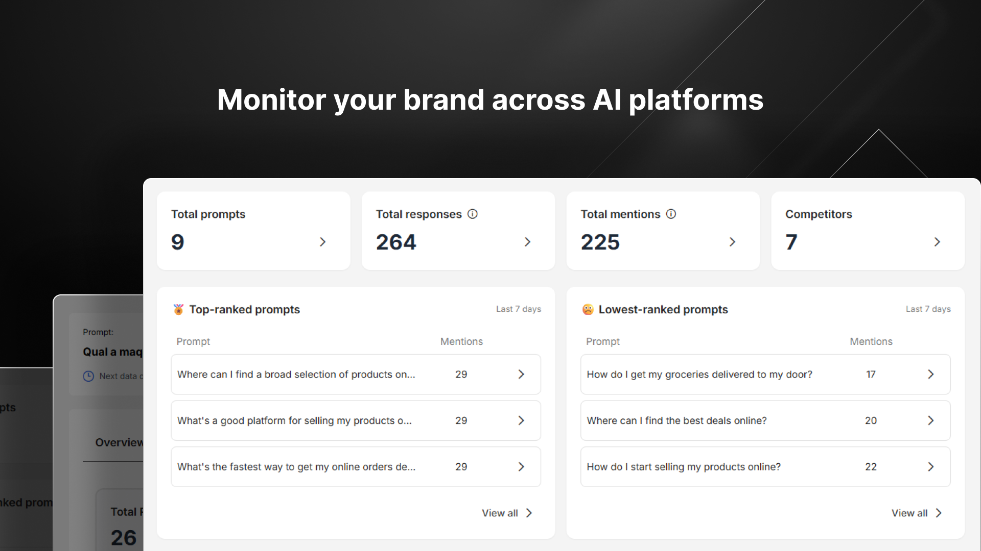Expand the Total responses card arrow
Screen dimensions: 981x551
(x=527, y=242)
